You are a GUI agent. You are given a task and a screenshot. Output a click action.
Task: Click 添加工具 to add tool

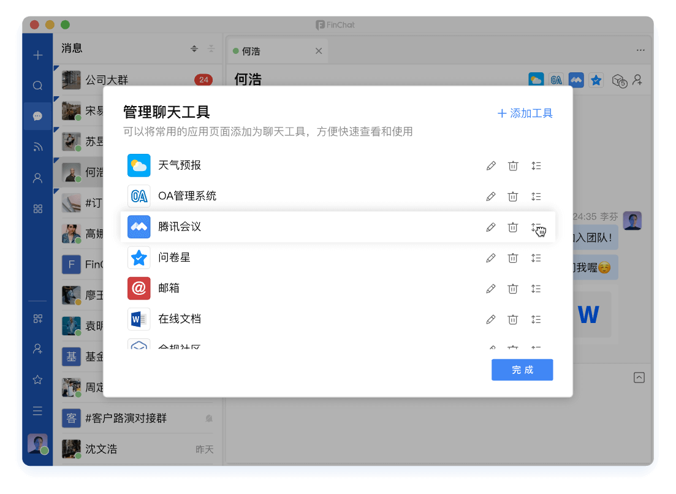[x=525, y=113]
